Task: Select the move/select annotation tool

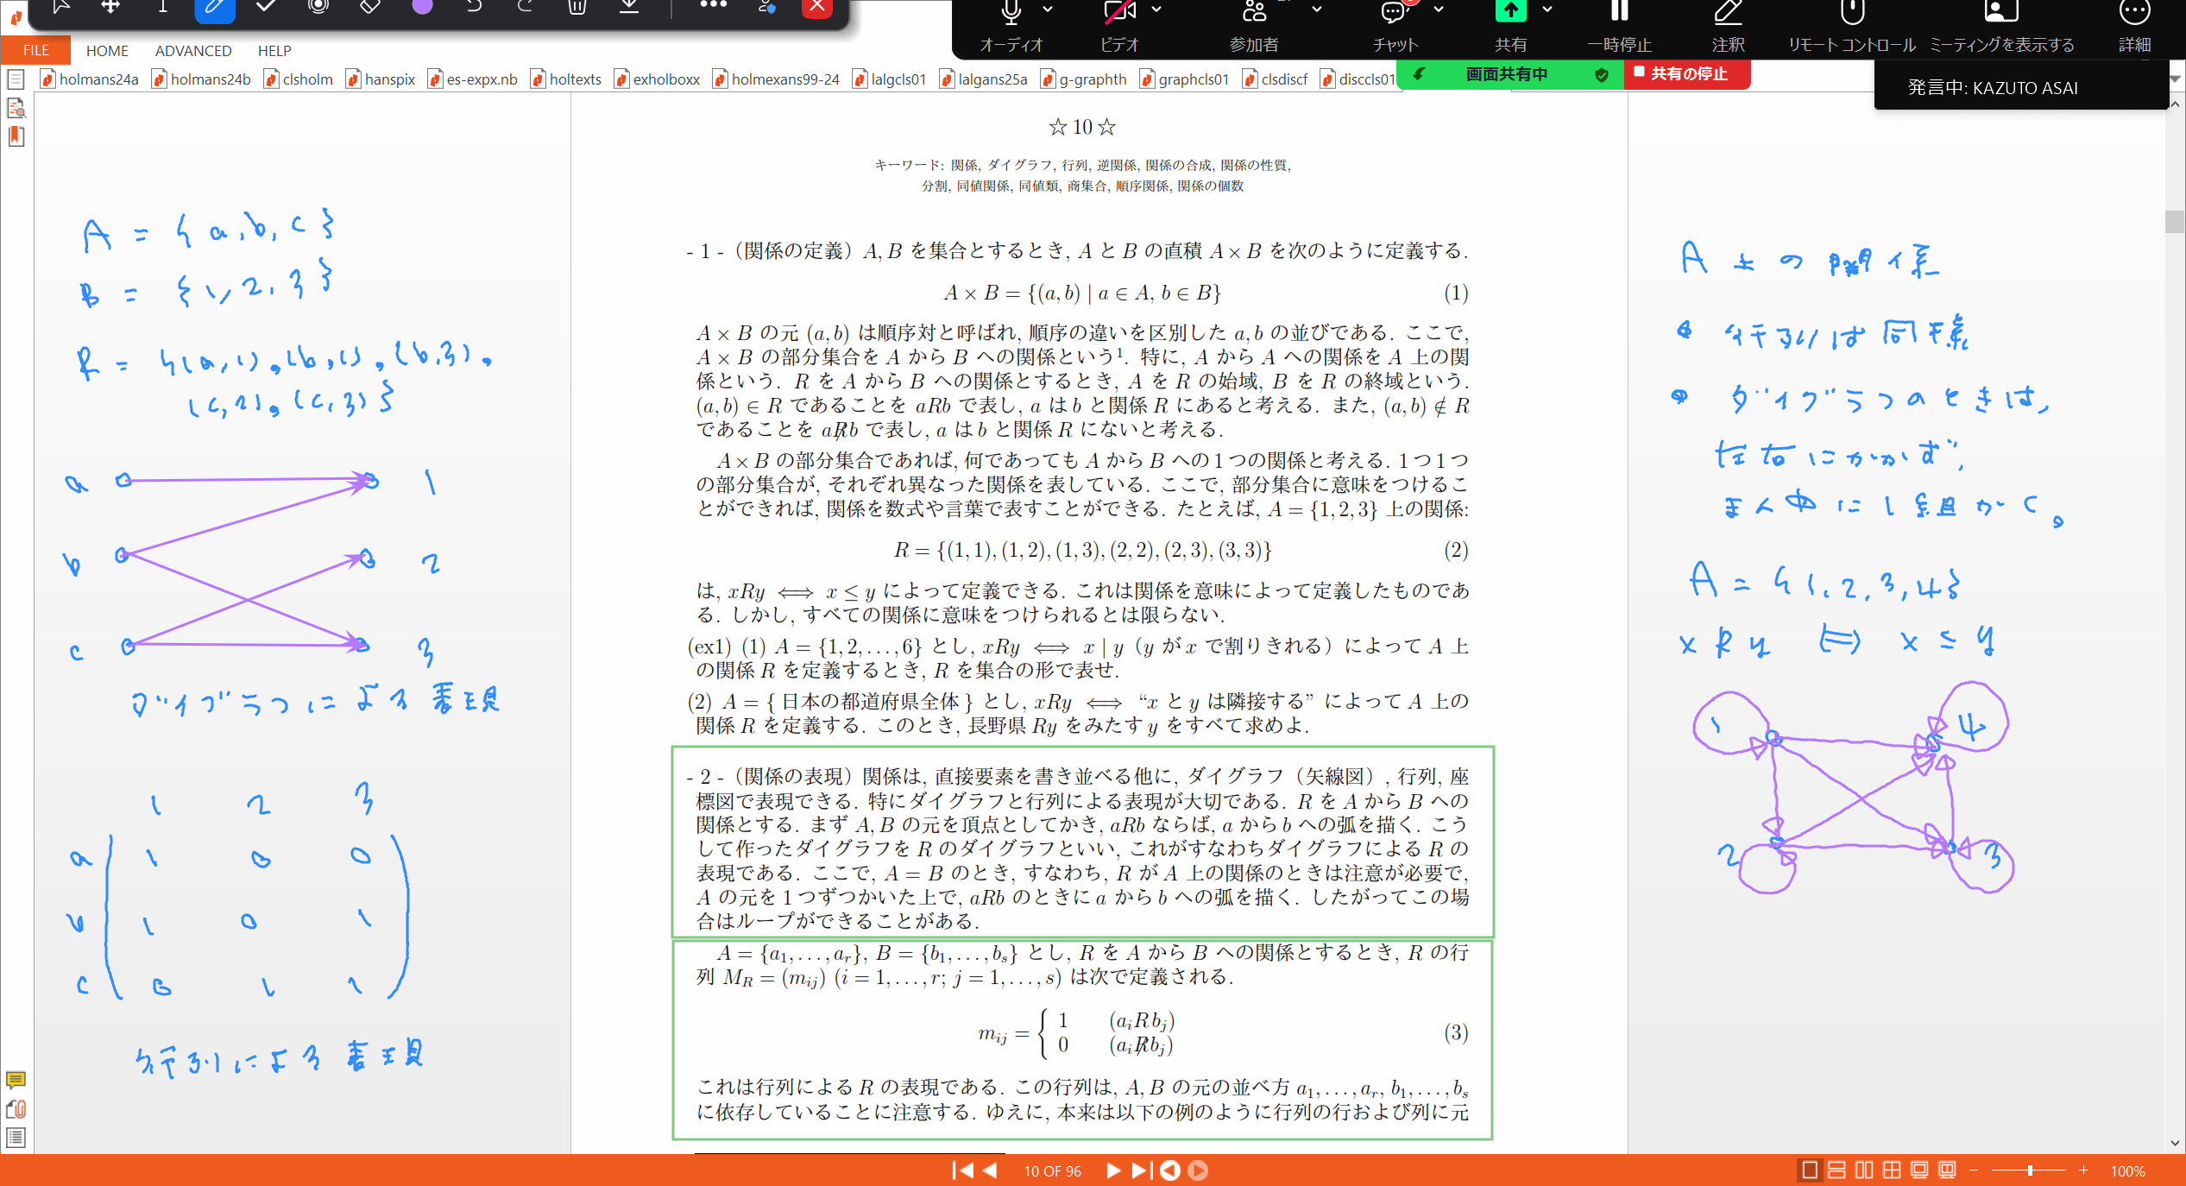Action: 110,7
